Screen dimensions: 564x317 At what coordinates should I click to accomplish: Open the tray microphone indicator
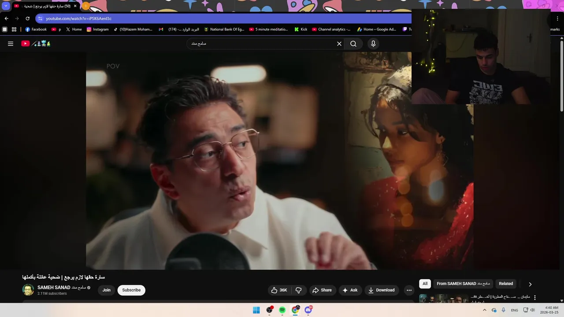tap(504, 310)
